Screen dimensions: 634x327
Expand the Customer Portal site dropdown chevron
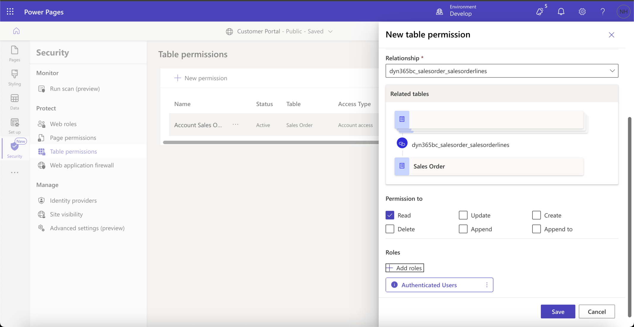tap(330, 31)
